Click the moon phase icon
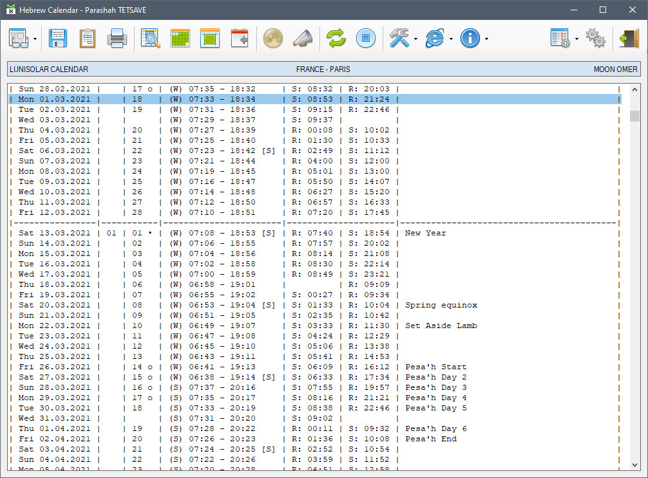The image size is (648, 478). 273,39
